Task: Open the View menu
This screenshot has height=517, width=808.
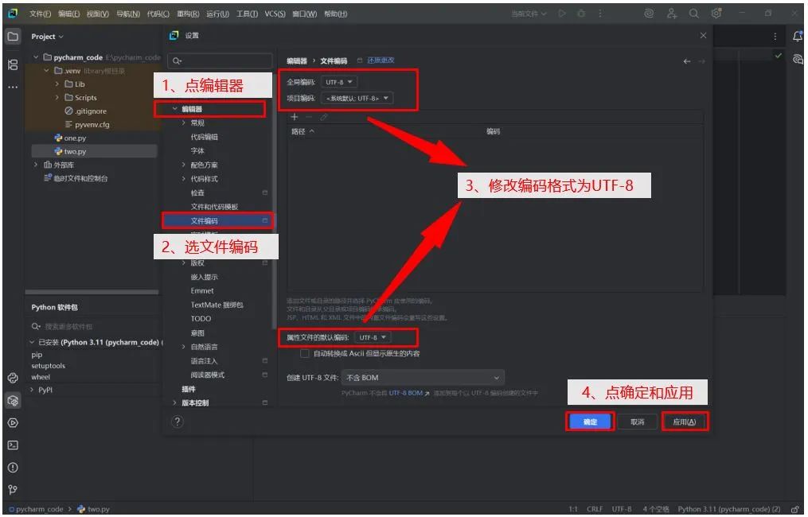Action: 98,14
